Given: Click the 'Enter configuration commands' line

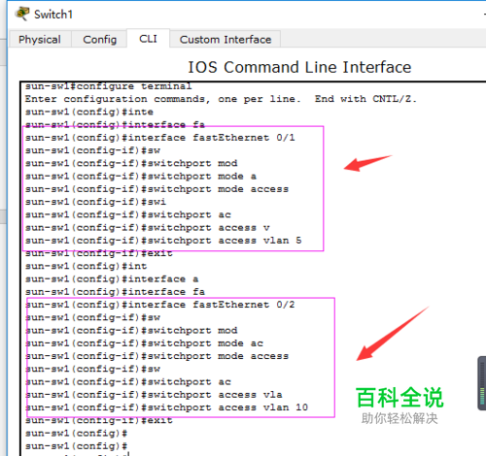Looking at the screenshot, I should click(221, 99).
